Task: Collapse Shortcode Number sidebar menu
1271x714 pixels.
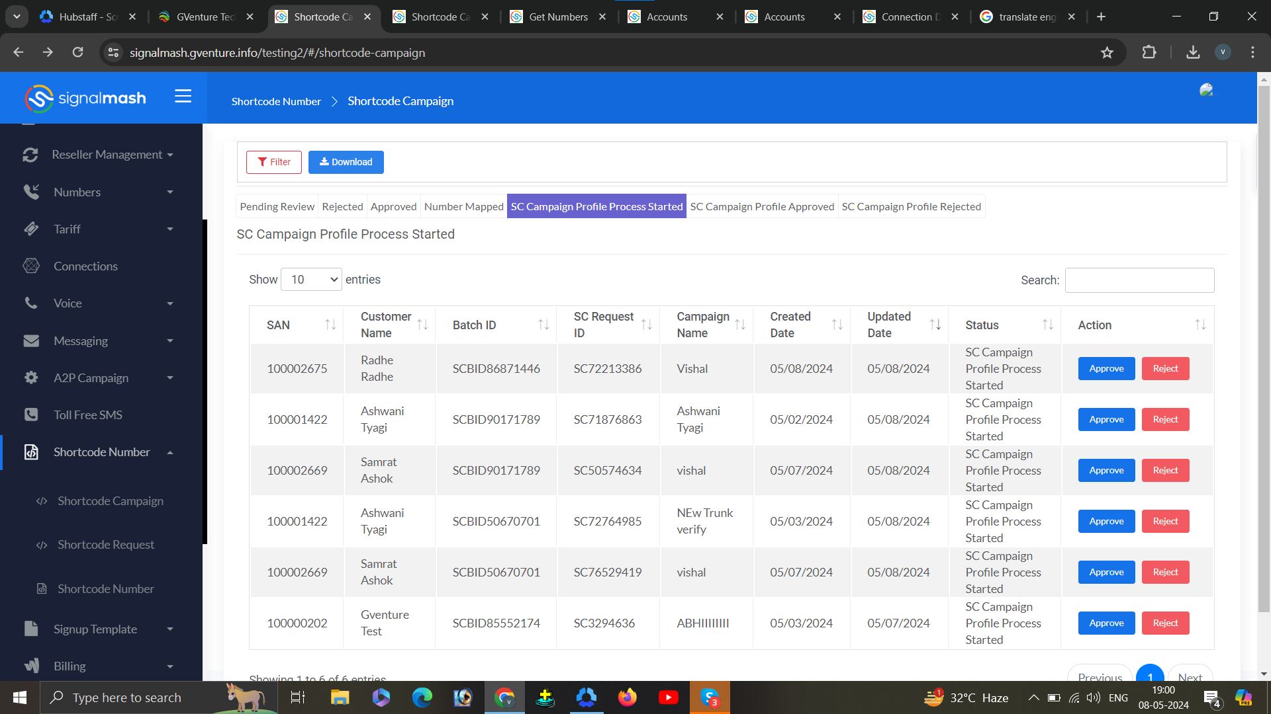Action: (170, 452)
